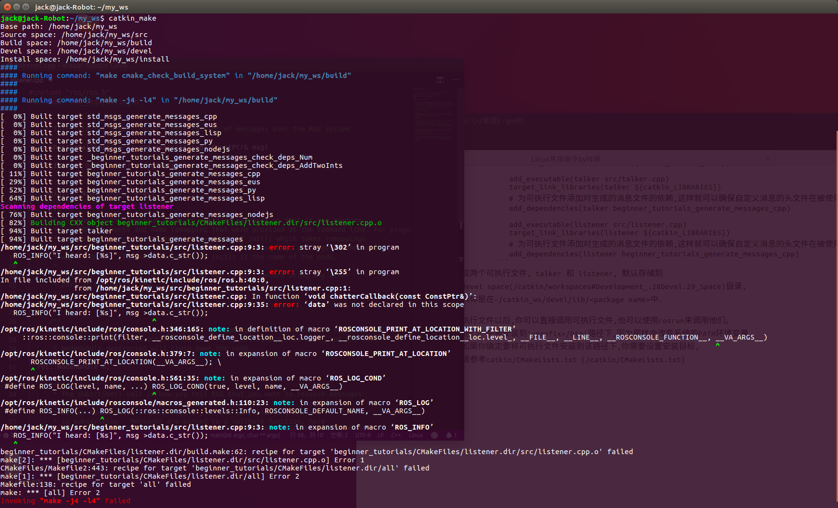This screenshot has height=508, width=838.
Task: Click "'data' was not declared" error line
Action: (x=232, y=305)
